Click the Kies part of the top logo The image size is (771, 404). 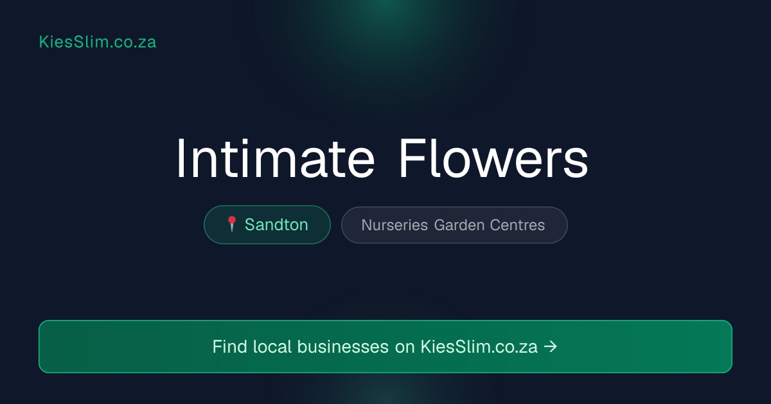[55, 42]
